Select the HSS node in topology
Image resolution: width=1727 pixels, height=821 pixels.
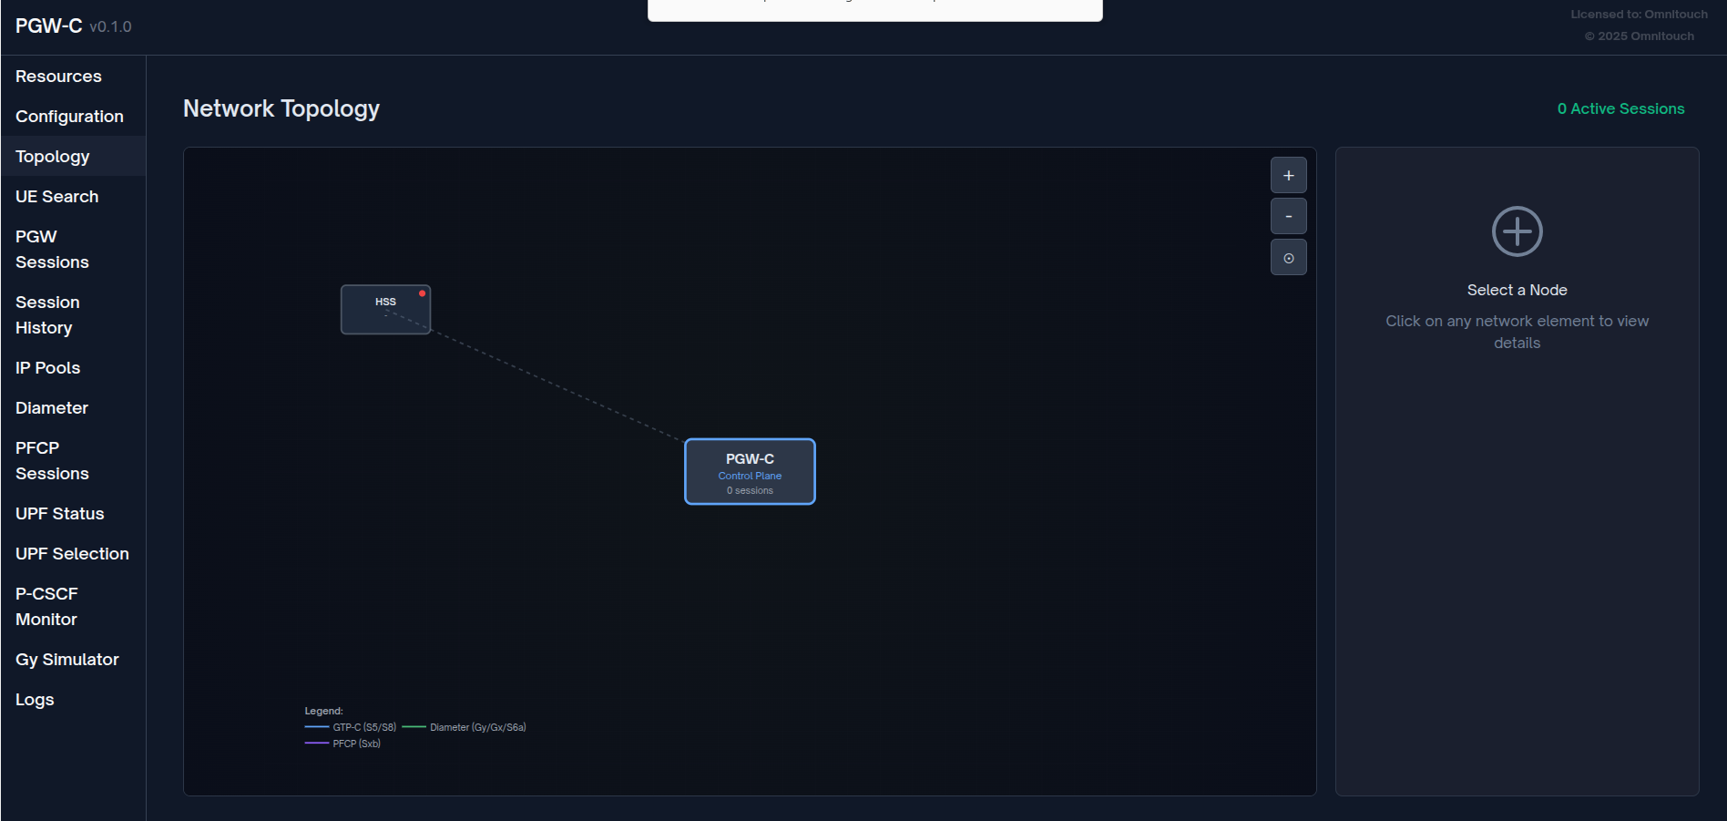tap(385, 310)
